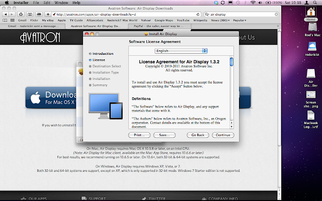Open the search engine magnifier dropdown
The image size is (322, 201).
[207, 15]
